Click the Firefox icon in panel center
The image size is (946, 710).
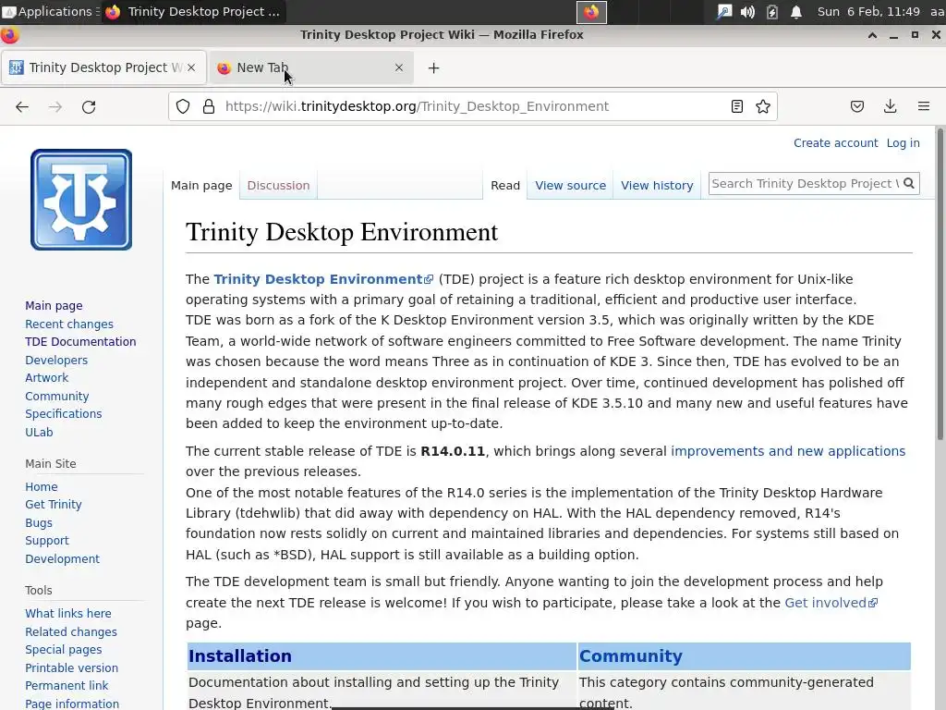[x=591, y=12]
